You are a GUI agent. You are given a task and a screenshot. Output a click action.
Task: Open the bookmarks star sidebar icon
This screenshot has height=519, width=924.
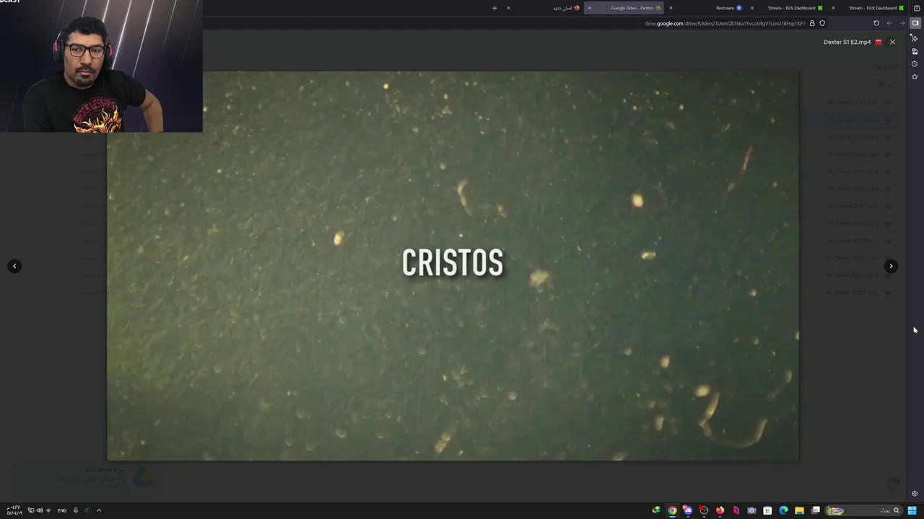[915, 76]
